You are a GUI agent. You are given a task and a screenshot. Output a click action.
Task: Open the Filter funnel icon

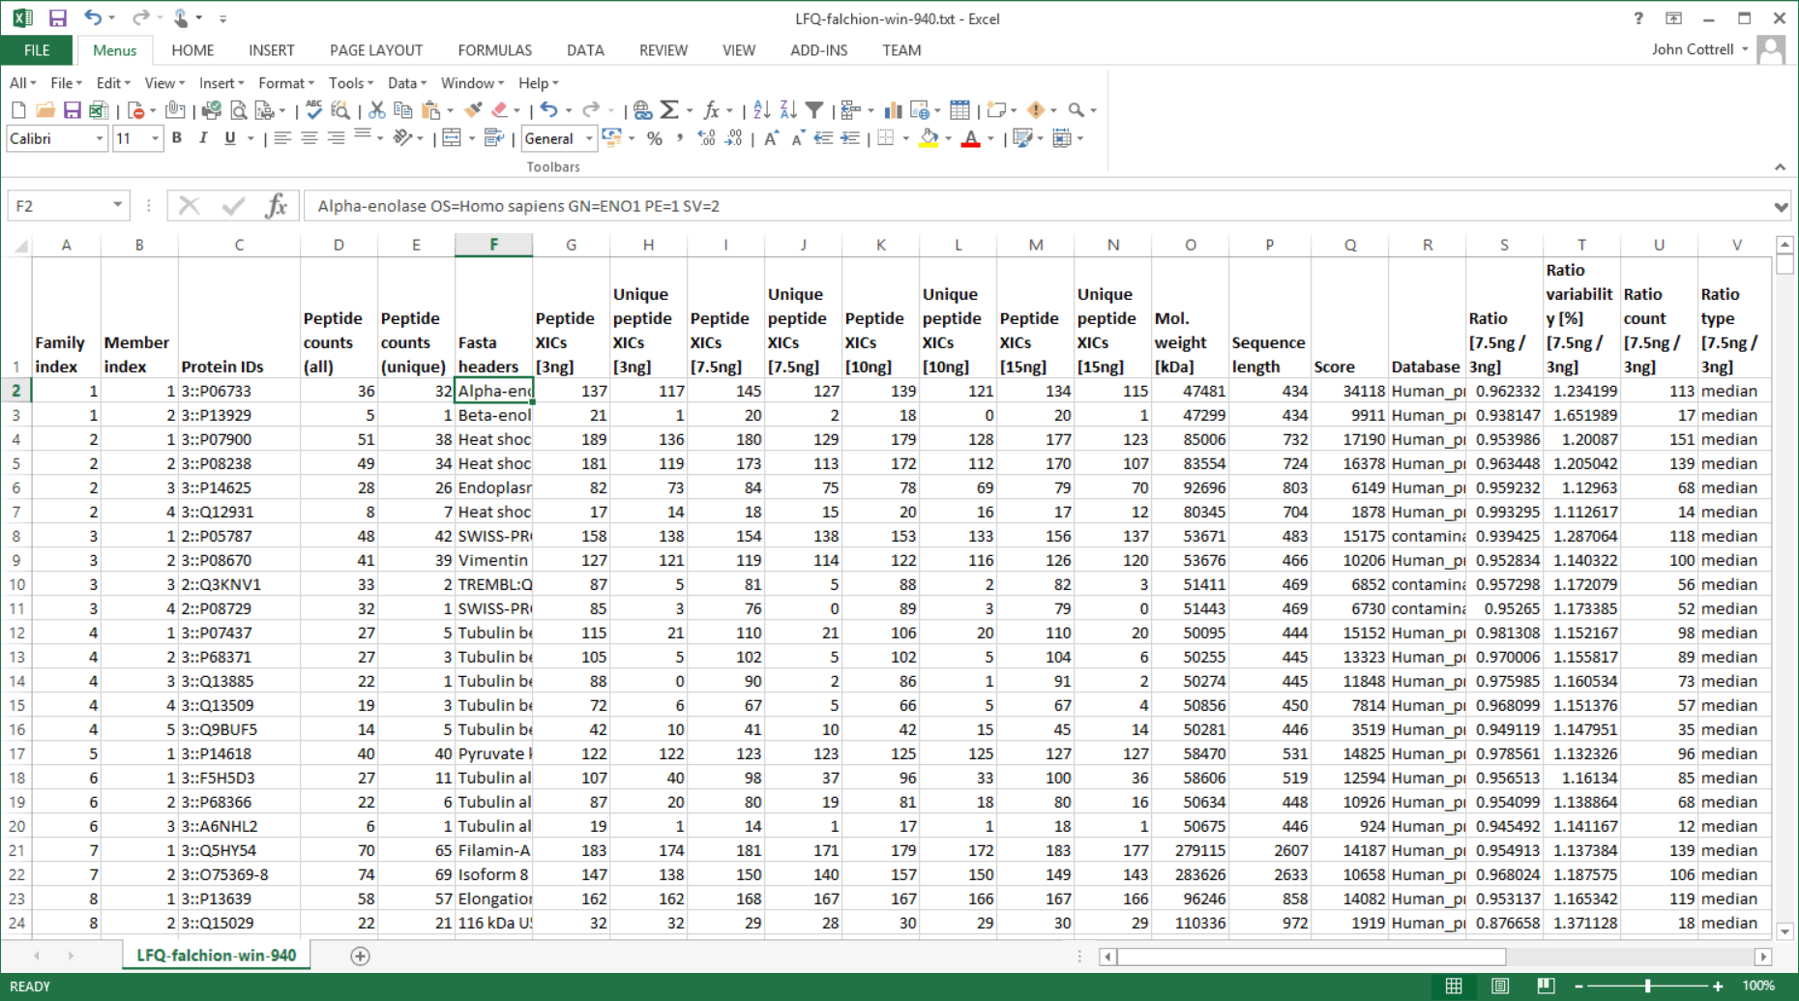pyautogui.click(x=813, y=110)
